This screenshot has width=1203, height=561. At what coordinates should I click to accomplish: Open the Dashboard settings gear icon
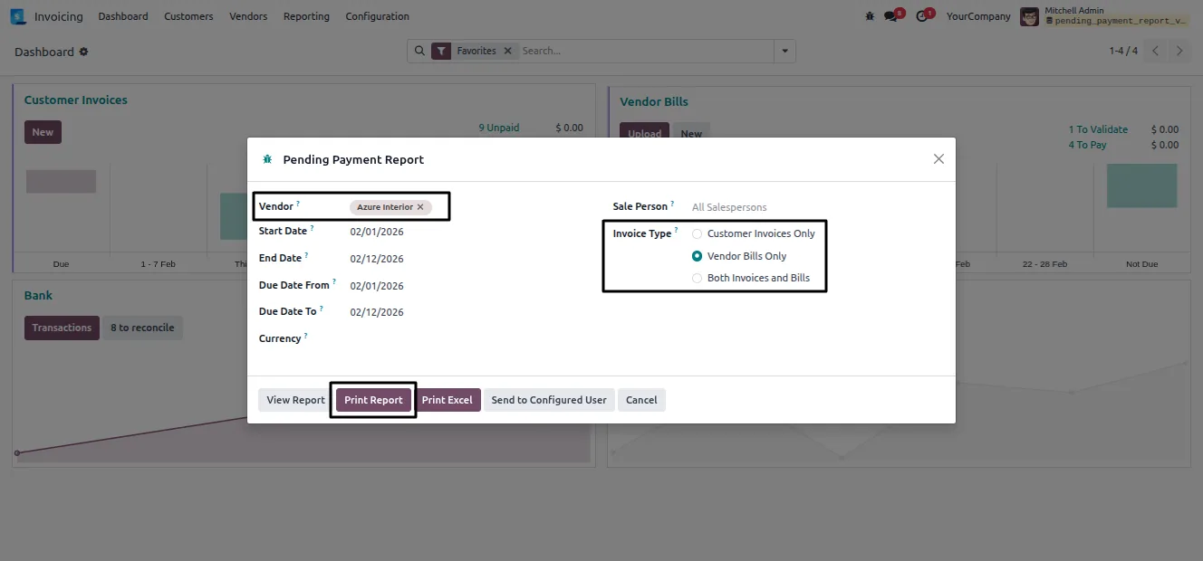84,52
